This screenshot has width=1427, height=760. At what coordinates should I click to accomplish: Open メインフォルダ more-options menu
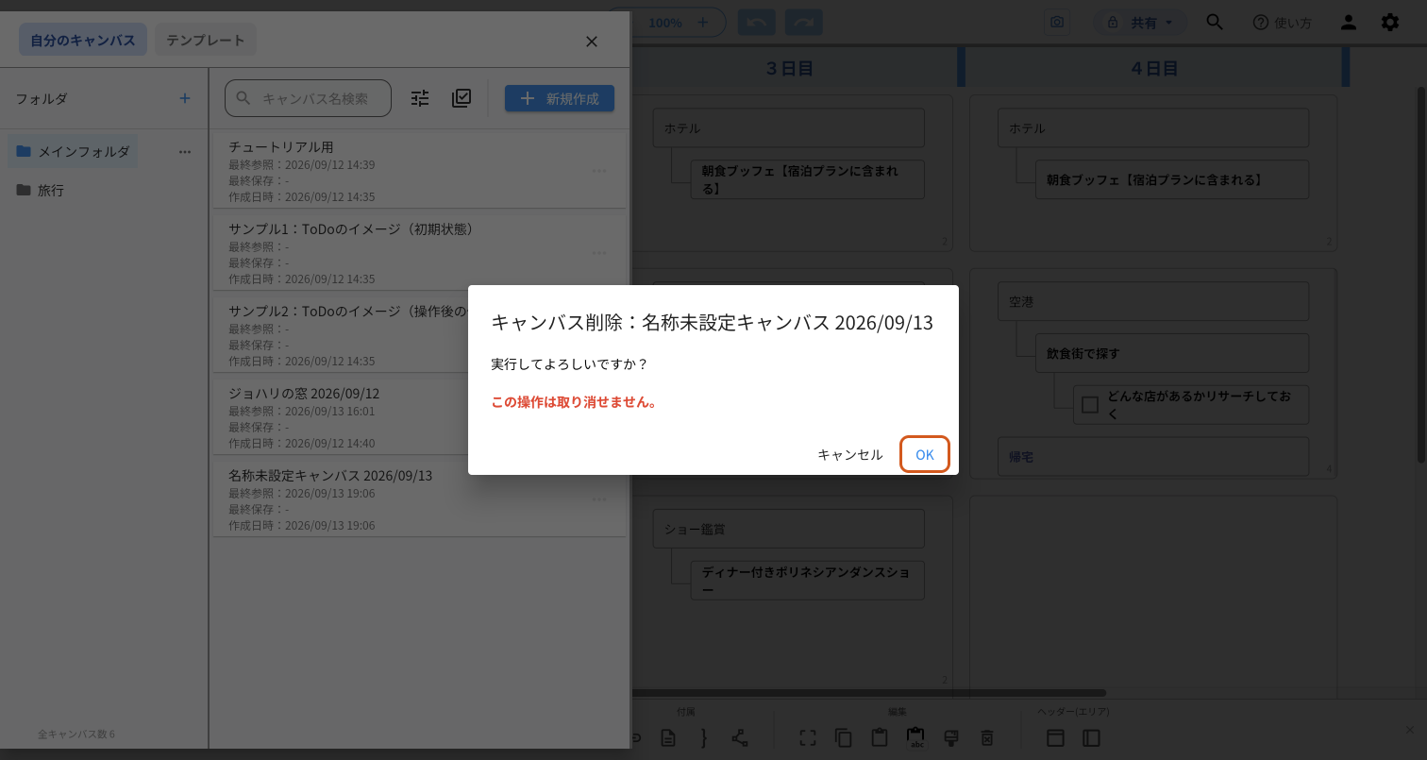tap(185, 151)
